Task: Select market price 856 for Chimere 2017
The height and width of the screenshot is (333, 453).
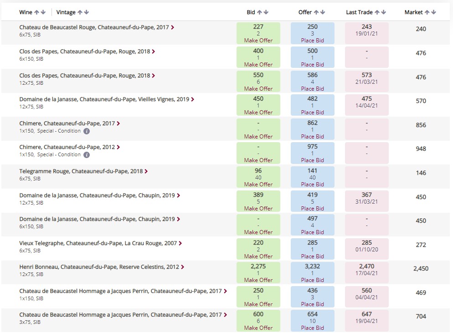Action: [421, 125]
